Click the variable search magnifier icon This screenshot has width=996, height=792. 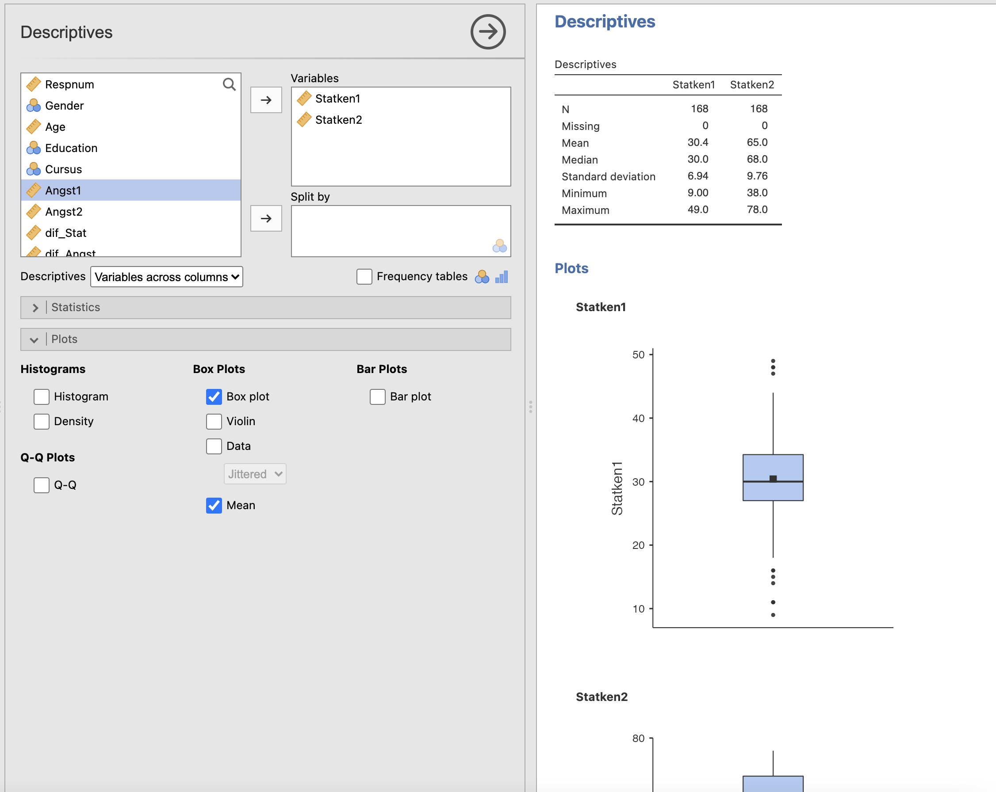point(229,84)
